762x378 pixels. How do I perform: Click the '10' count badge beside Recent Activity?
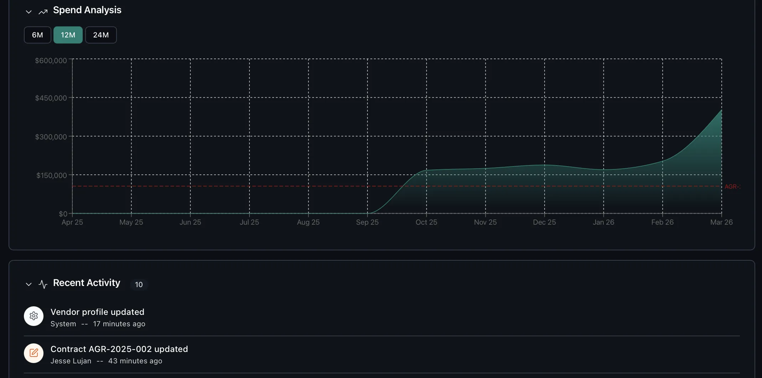tap(139, 285)
